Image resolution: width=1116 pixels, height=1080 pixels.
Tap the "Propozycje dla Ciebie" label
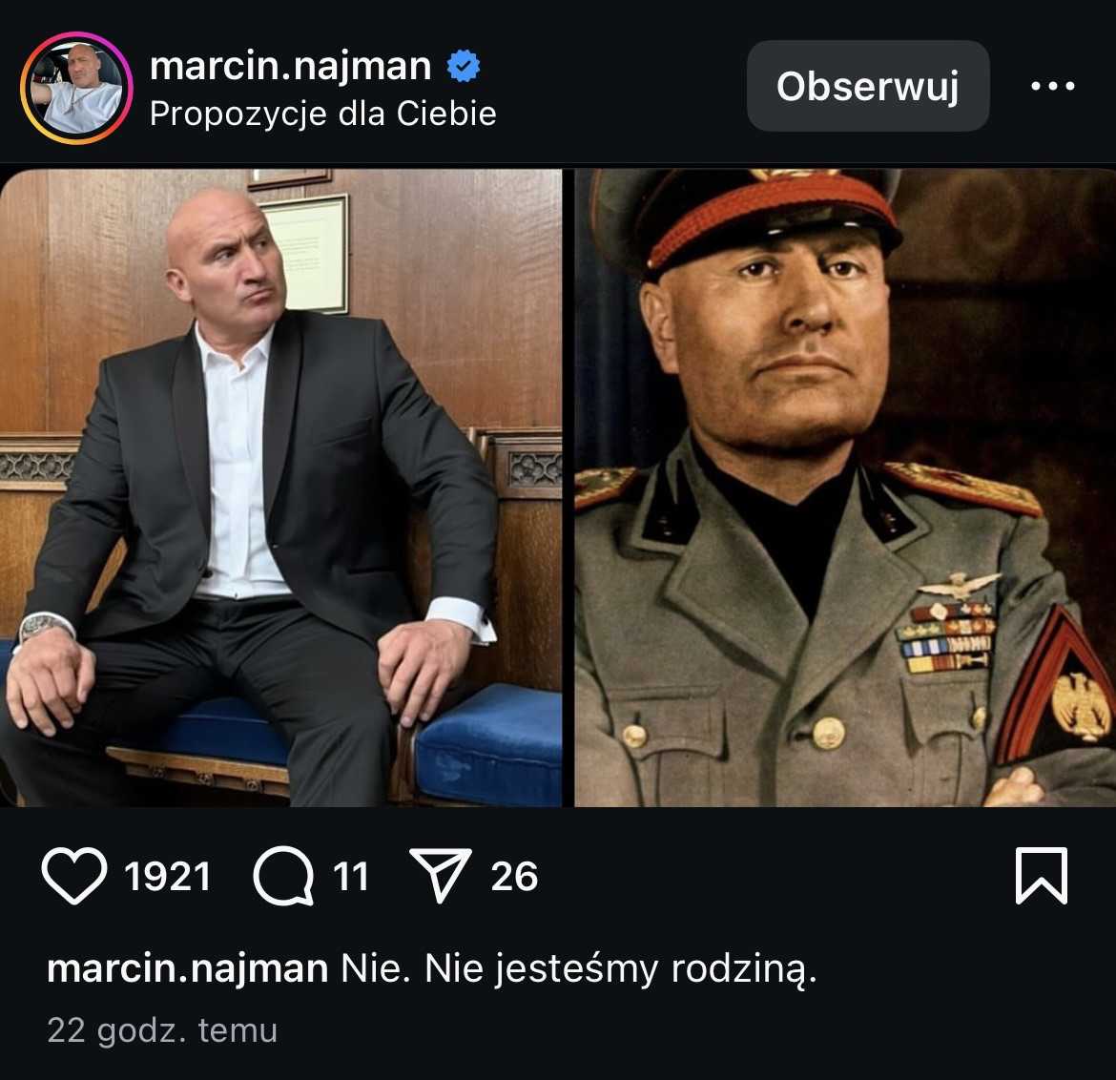pyautogui.click(x=322, y=114)
